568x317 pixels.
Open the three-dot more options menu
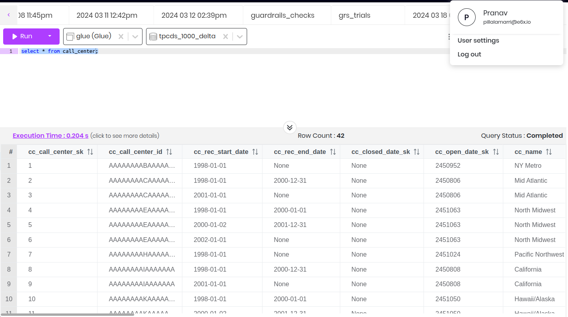point(449,37)
